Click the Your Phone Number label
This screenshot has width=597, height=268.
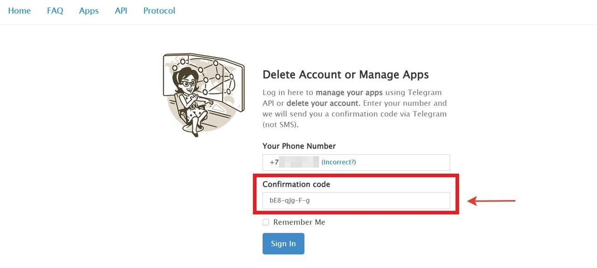pos(299,146)
